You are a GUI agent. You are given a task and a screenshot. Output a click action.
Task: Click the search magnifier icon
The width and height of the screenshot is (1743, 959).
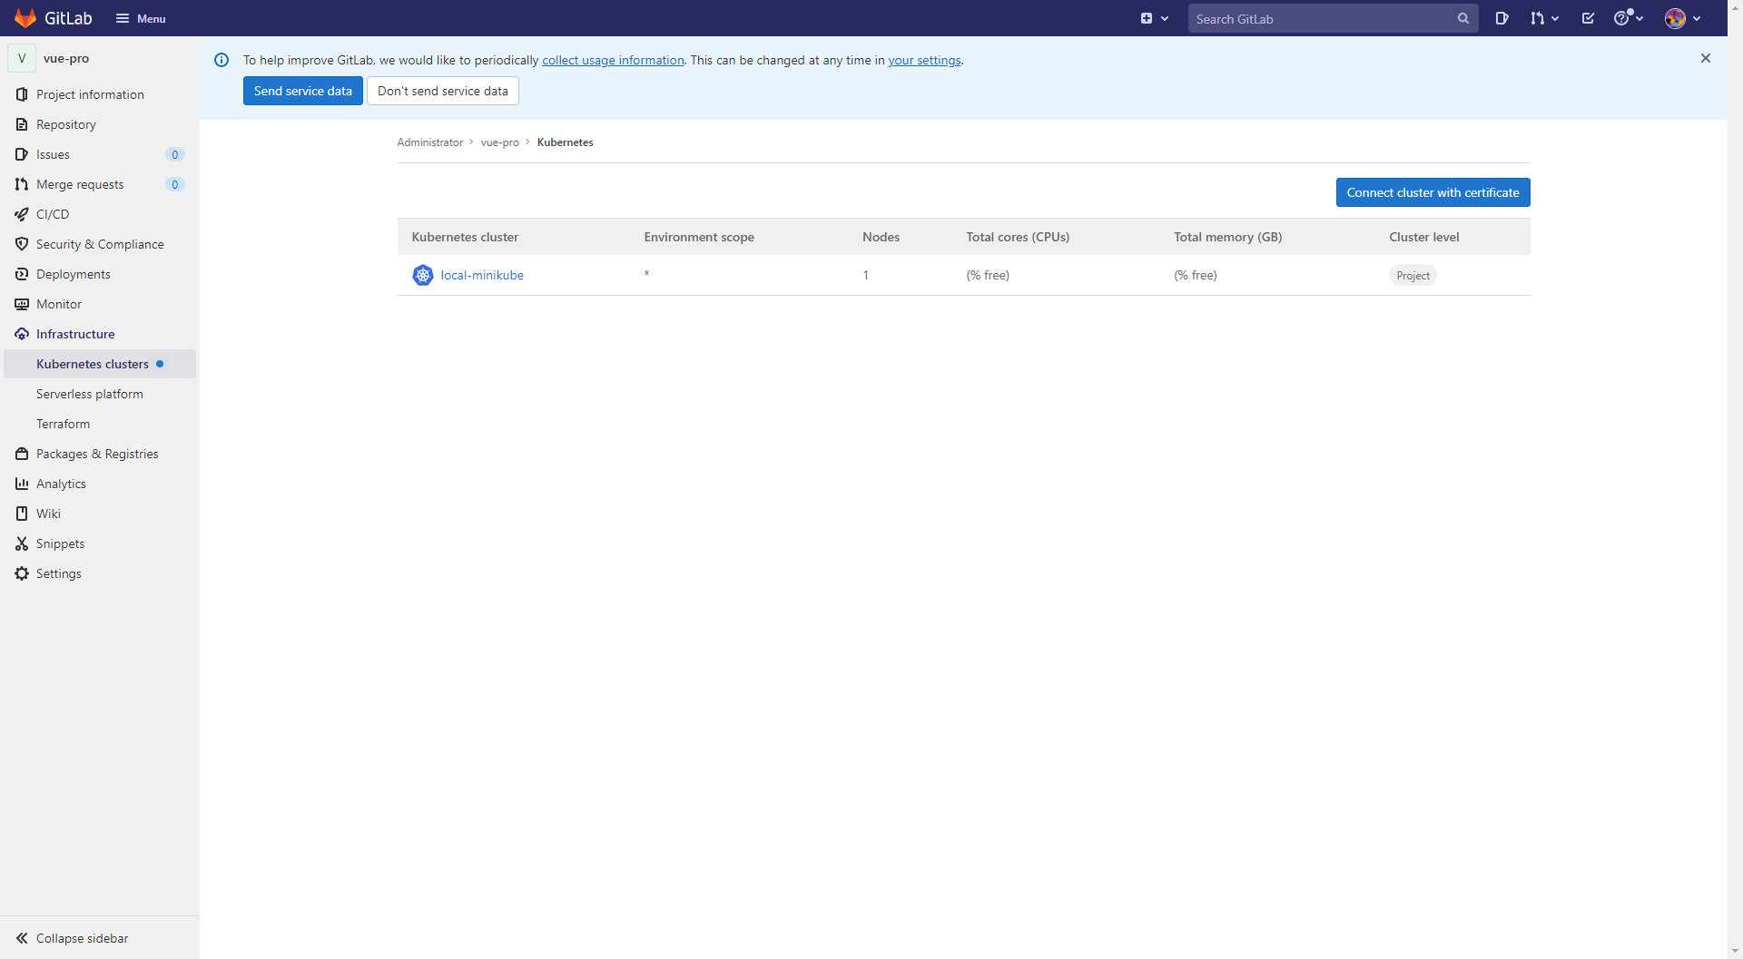coord(1463,18)
